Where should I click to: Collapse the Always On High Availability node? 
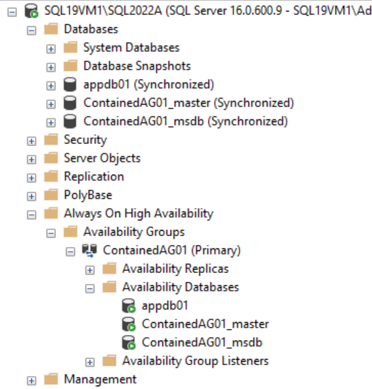click(31, 215)
